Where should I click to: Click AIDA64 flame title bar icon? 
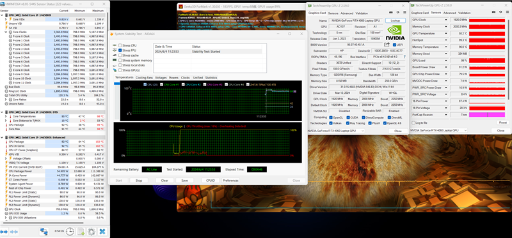coord(112,34)
